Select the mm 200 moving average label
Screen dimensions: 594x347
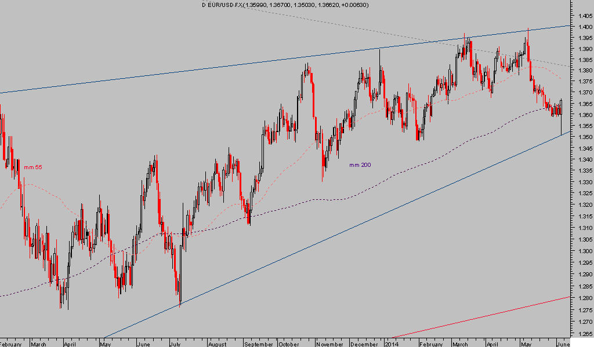point(360,165)
